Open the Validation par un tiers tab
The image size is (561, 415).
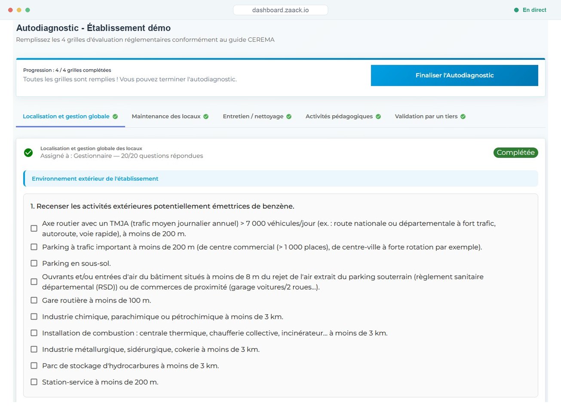coord(430,117)
